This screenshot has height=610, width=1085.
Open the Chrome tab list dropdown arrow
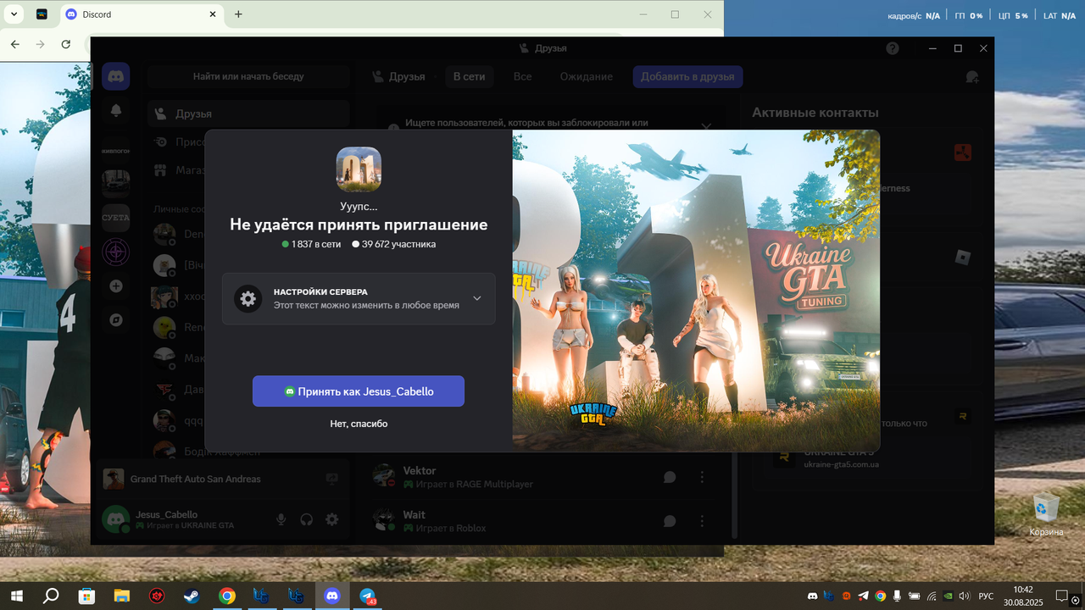click(x=14, y=14)
